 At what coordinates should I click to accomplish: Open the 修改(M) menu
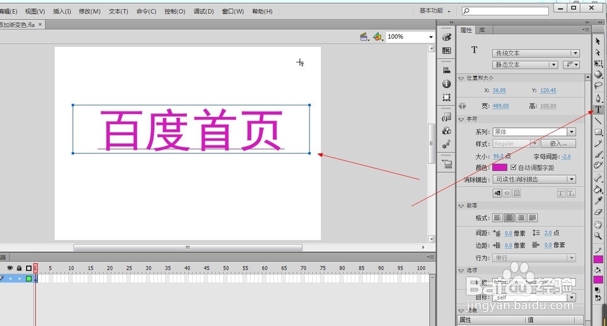tap(89, 11)
